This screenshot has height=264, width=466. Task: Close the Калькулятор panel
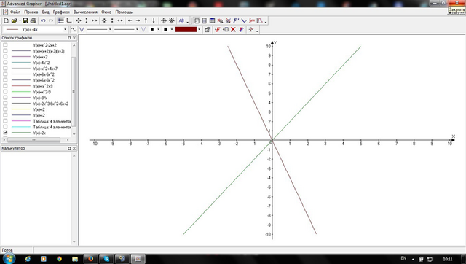click(x=74, y=148)
